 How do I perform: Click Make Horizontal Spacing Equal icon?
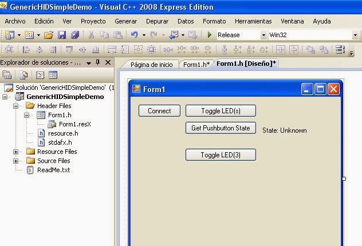(x=168, y=50)
